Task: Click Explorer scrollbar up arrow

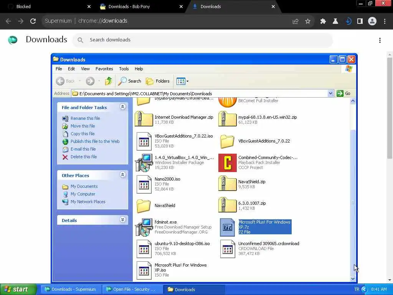Action: (353, 101)
